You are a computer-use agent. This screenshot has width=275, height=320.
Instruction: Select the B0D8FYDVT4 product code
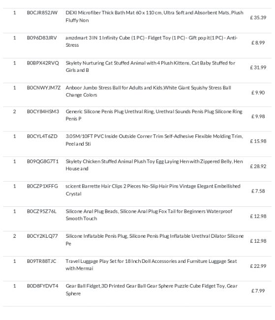pyautogui.click(x=42, y=286)
